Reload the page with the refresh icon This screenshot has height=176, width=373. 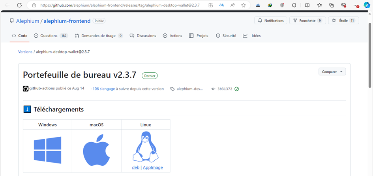(x=19, y=5)
